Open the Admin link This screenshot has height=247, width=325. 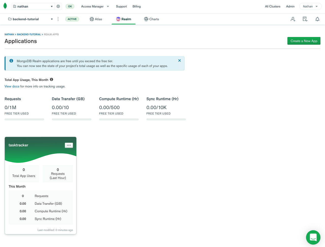click(290, 6)
